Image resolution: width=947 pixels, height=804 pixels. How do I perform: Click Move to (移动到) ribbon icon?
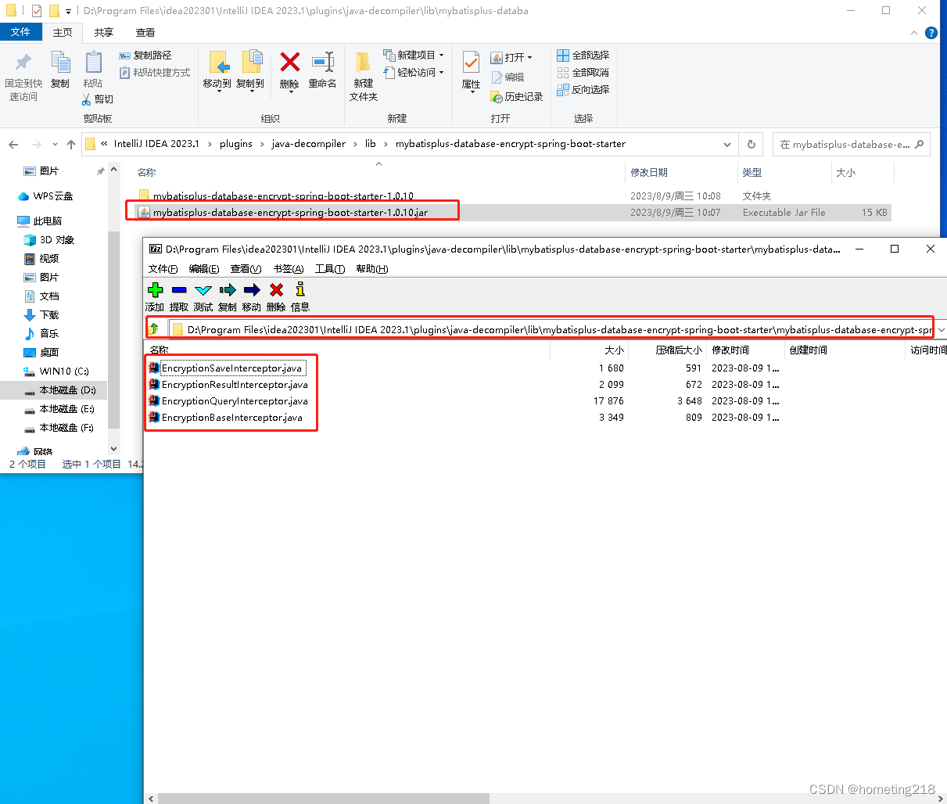click(217, 62)
